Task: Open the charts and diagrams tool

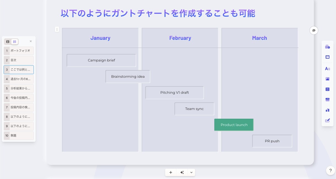Action: pyautogui.click(x=327, y=110)
